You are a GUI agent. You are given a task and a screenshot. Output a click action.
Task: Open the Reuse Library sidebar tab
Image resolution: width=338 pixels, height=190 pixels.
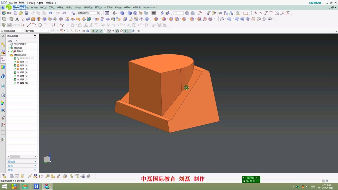(x=3, y=67)
